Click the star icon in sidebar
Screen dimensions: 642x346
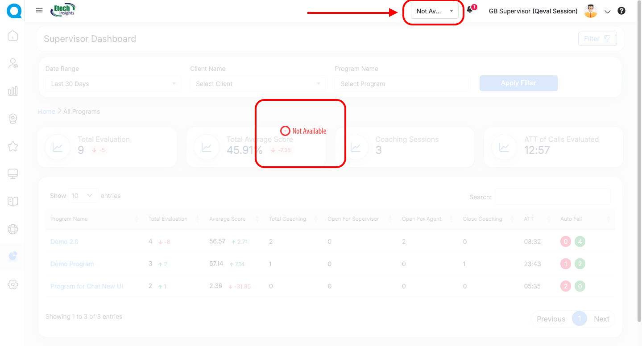[x=13, y=146]
